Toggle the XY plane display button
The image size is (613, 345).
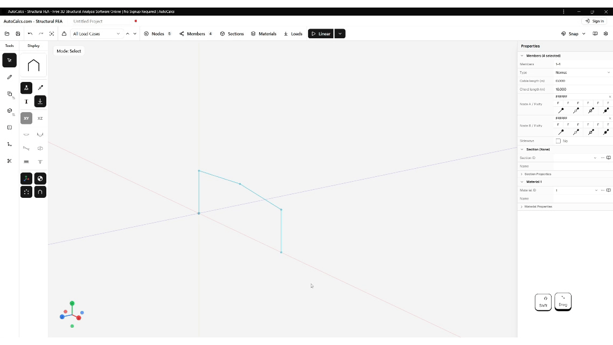(x=26, y=118)
